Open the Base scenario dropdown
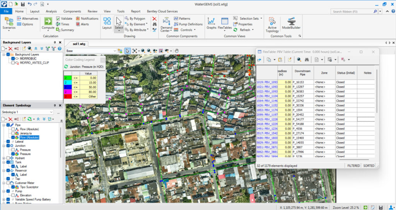Viewport: 396px width, 210px height. tap(114, 51)
